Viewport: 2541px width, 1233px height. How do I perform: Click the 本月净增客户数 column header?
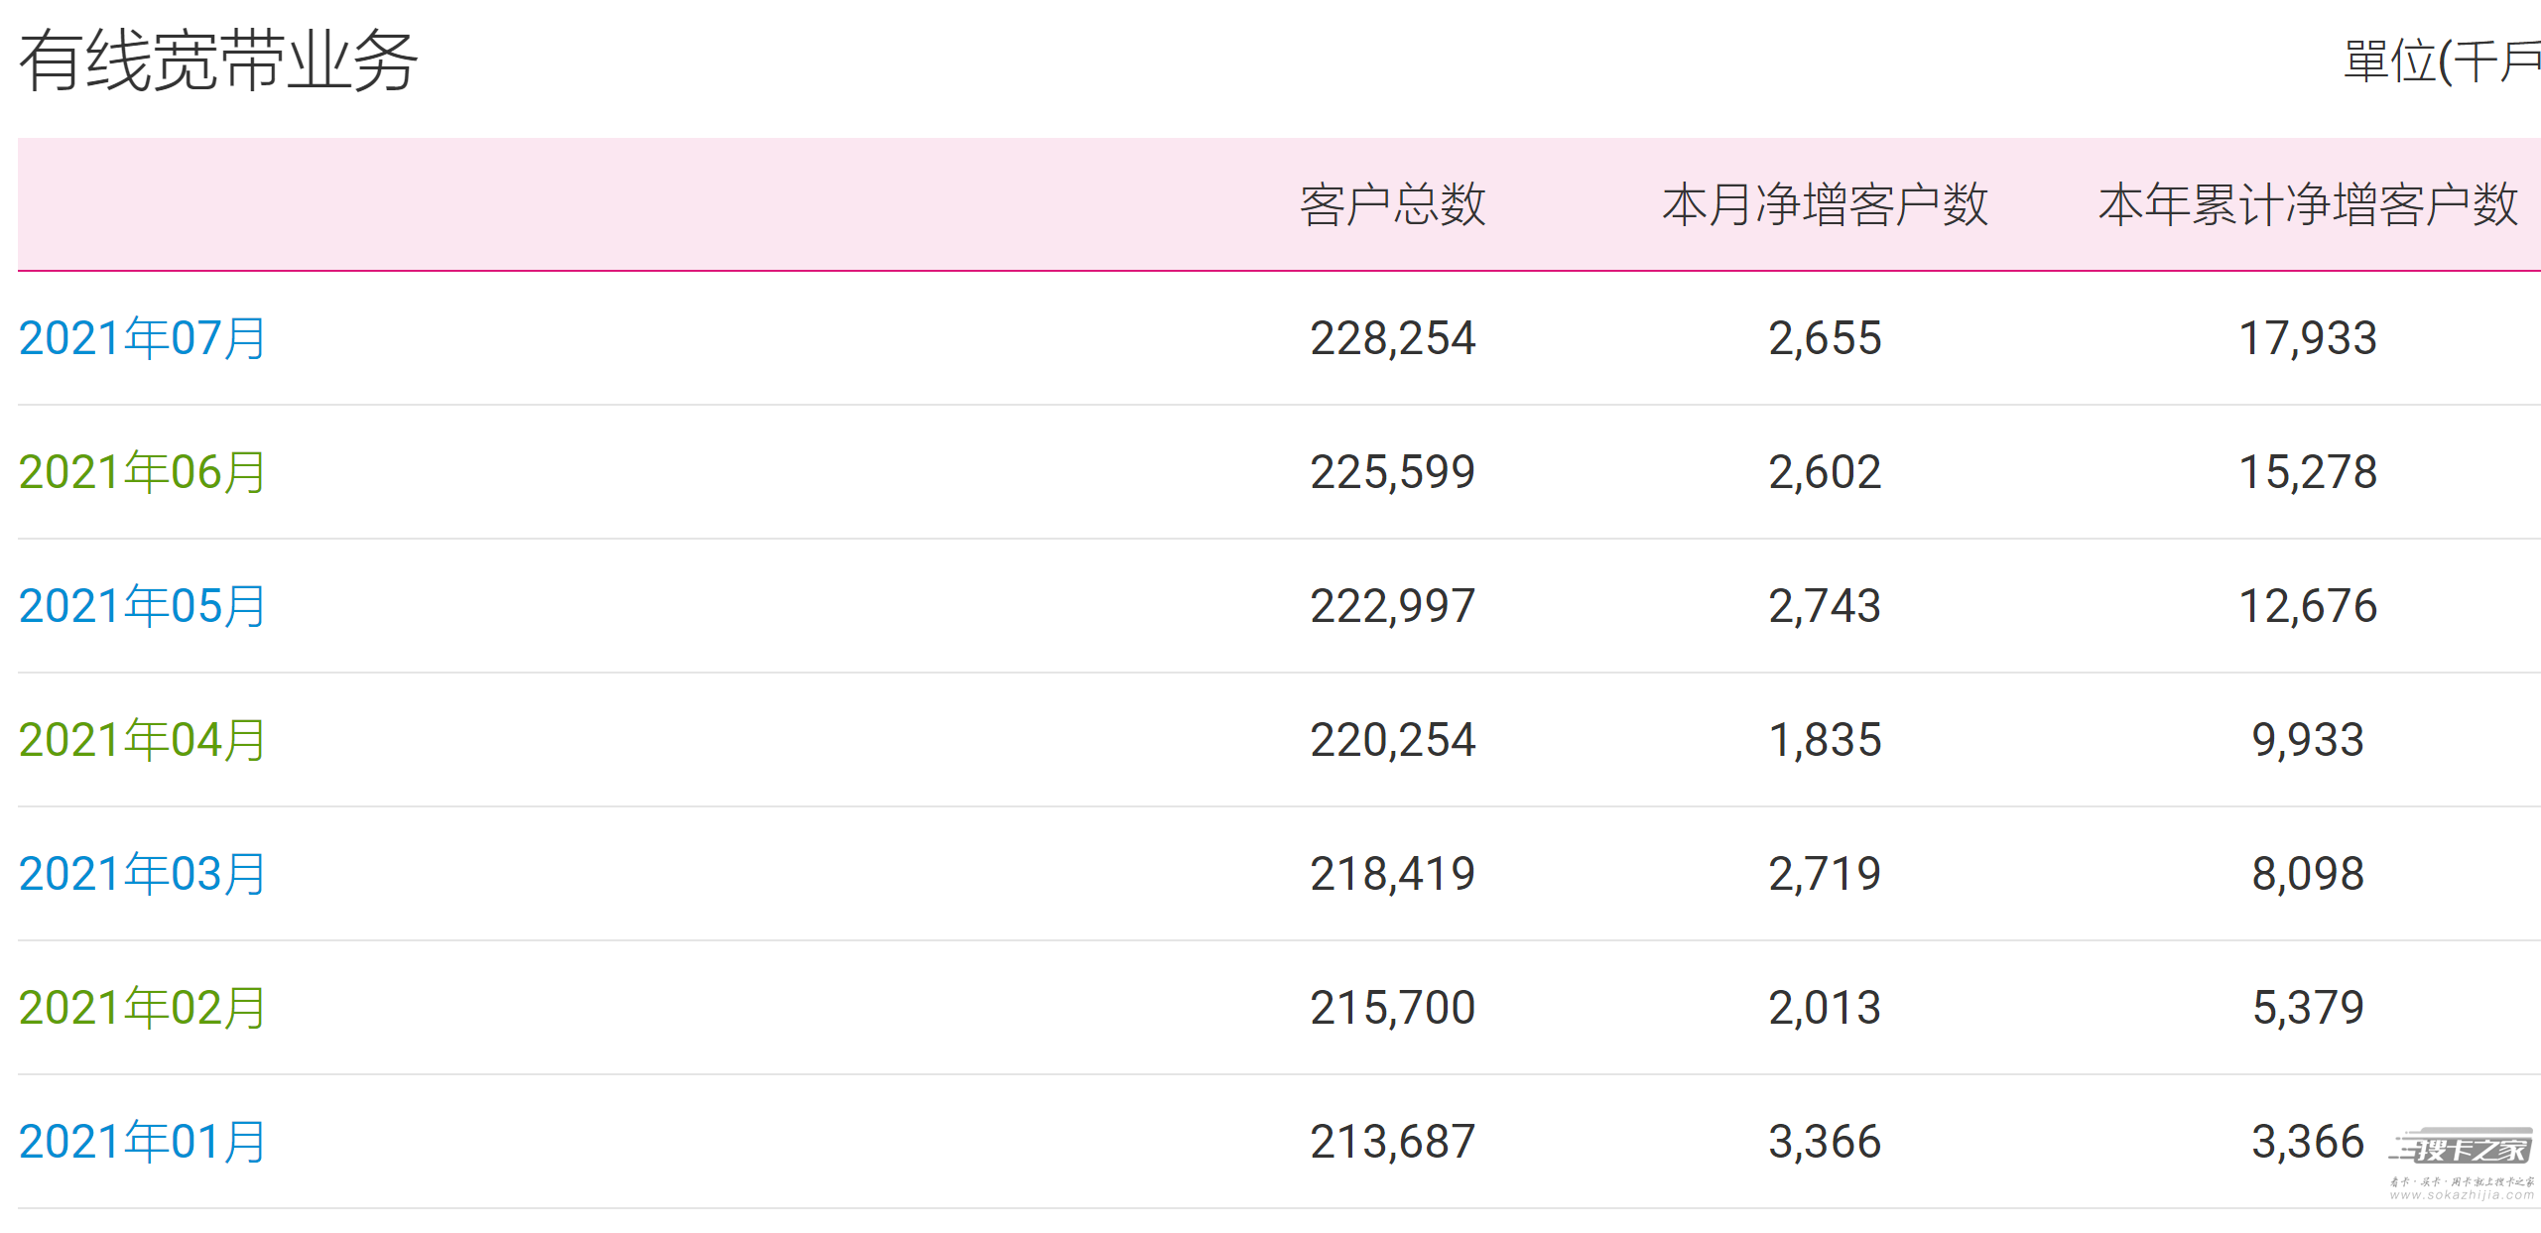coord(1825,205)
